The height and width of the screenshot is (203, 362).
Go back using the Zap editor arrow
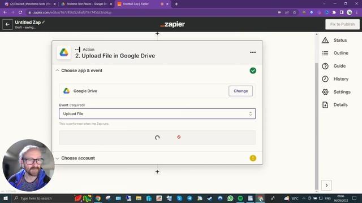coord(7,24)
